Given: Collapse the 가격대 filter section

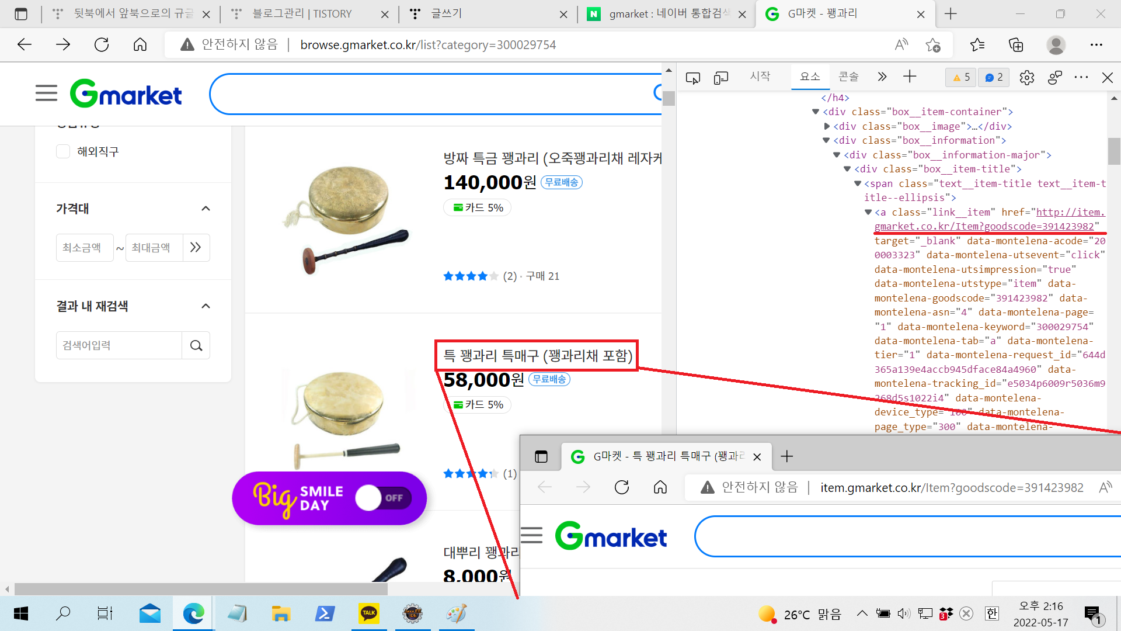Looking at the screenshot, I should [206, 209].
